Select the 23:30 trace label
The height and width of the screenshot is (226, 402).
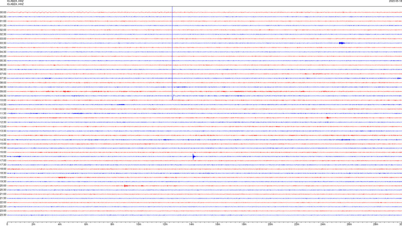tap(3, 215)
